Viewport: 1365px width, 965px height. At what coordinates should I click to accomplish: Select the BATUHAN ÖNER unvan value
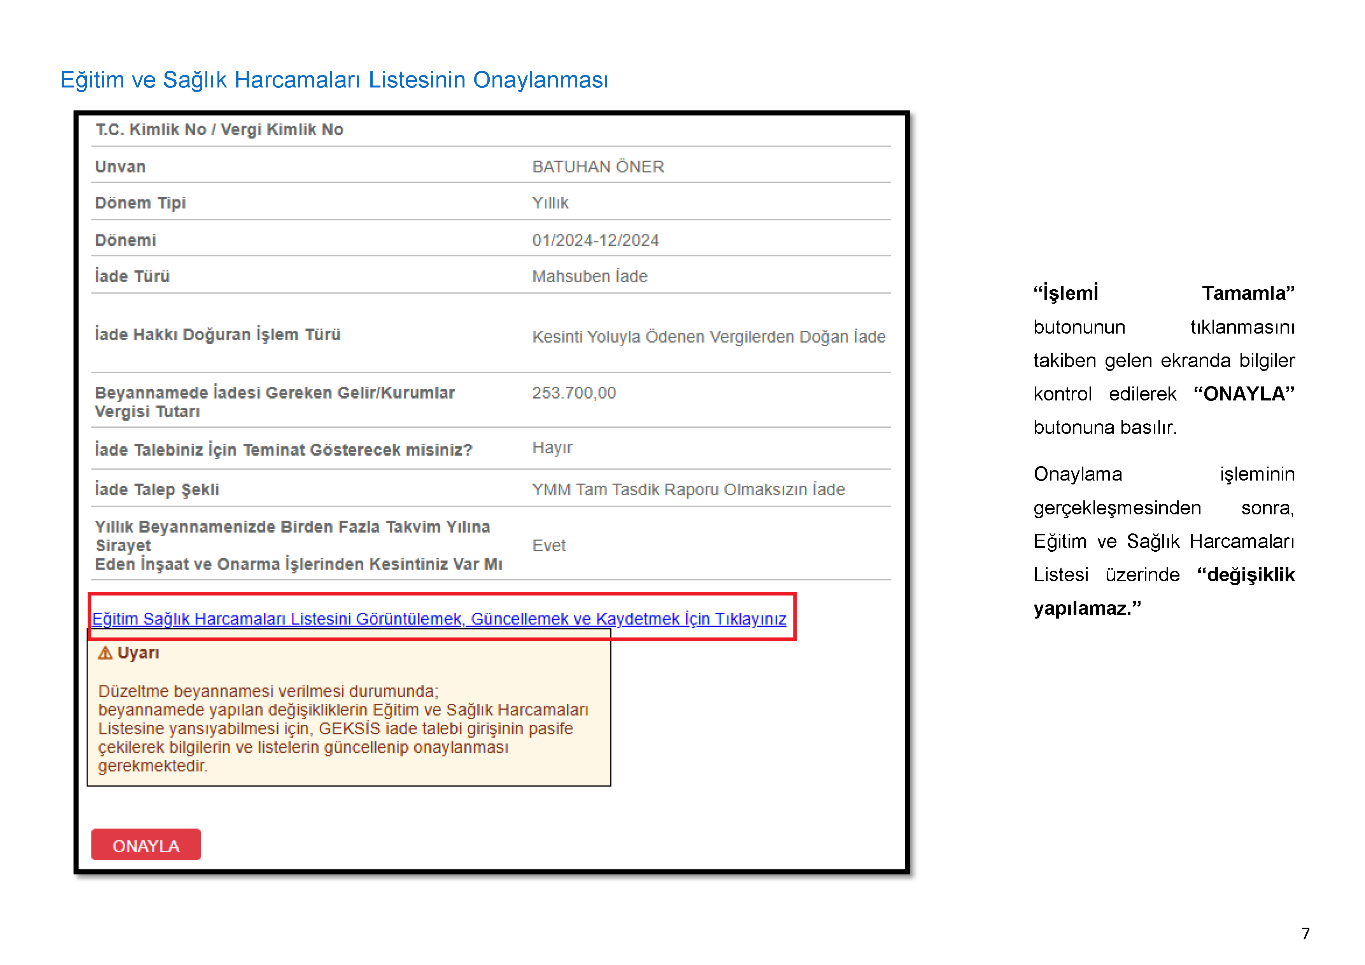click(598, 166)
